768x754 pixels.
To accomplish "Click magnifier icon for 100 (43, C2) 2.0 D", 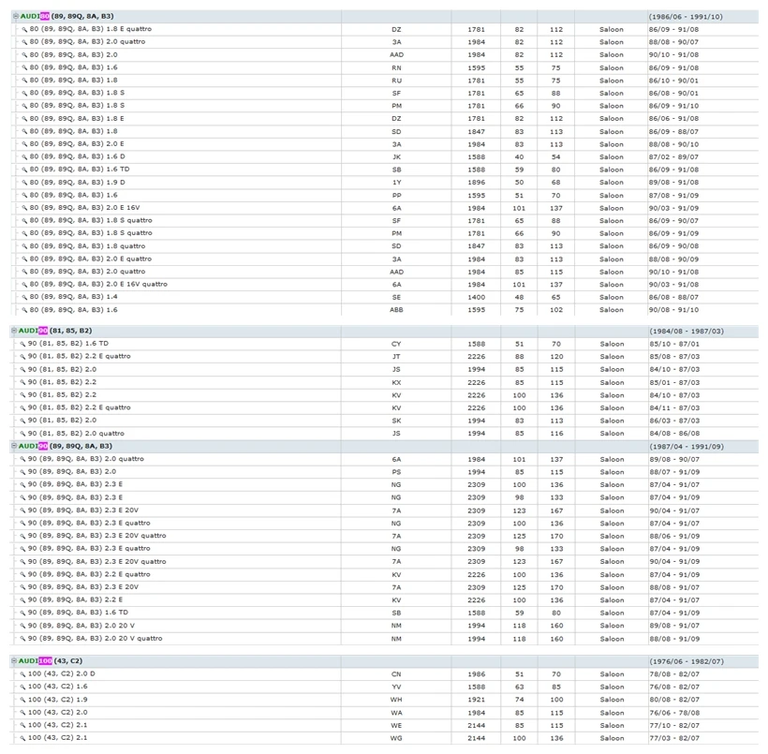I will [x=22, y=674].
